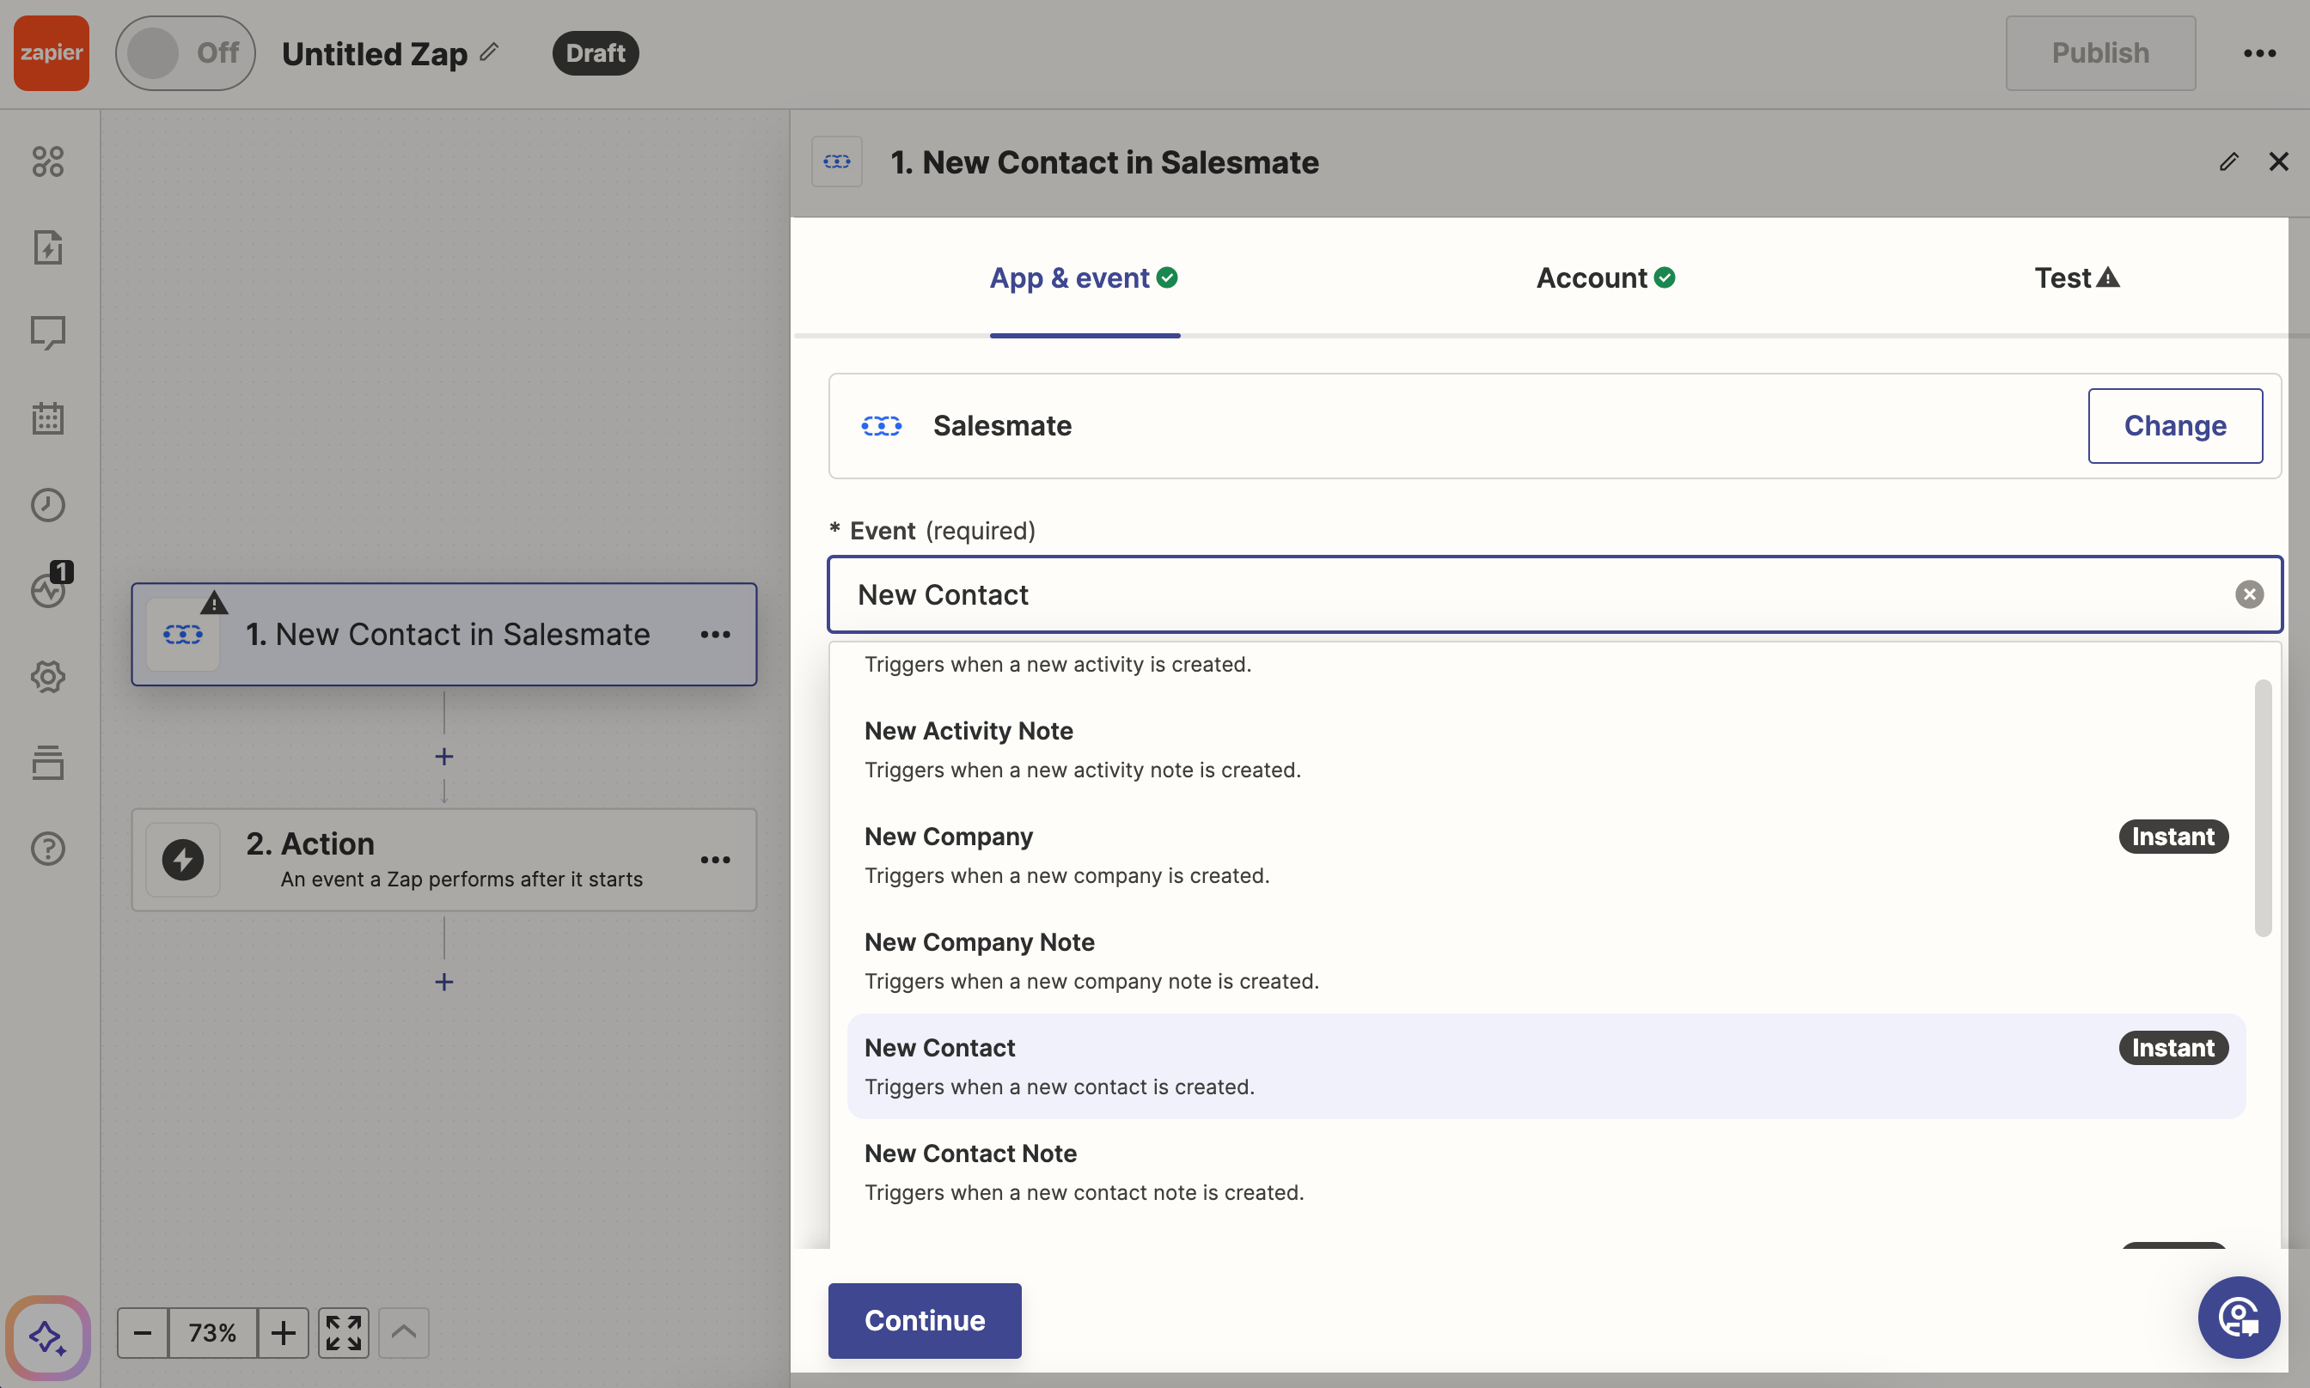Click the lightning bolt Action icon

pos(182,859)
